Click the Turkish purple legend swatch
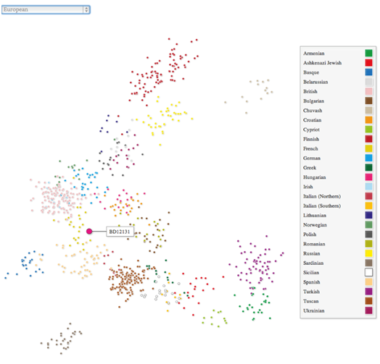 click(x=368, y=292)
